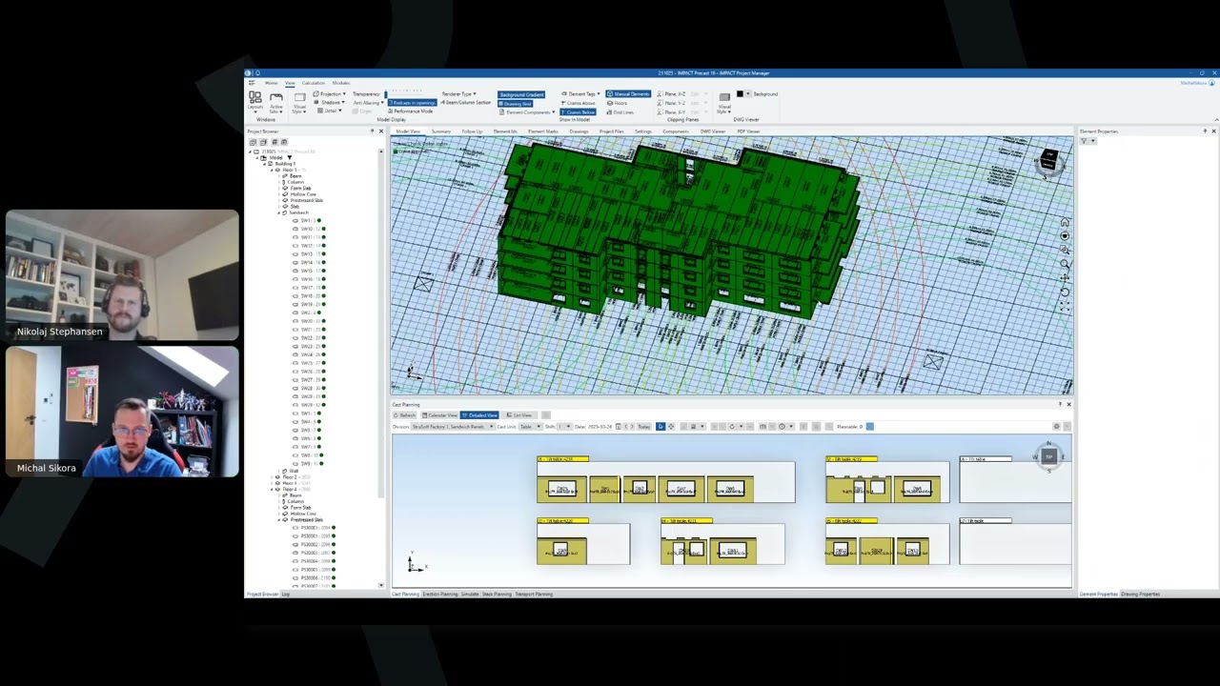Image resolution: width=1220 pixels, height=686 pixels.
Task: Click Today button in Cast Planning
Action: pyautogui.click(x=644, y=427)
